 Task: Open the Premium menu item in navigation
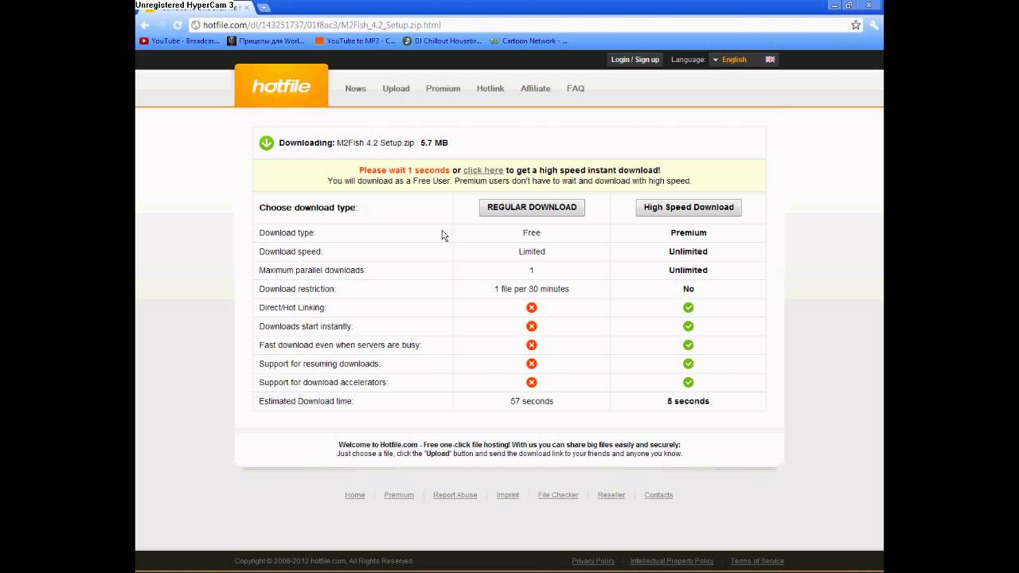[443, 88]
